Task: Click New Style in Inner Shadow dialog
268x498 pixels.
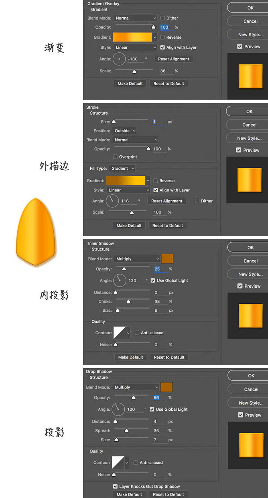Action: pyautogui.click(x=251, y=274)
